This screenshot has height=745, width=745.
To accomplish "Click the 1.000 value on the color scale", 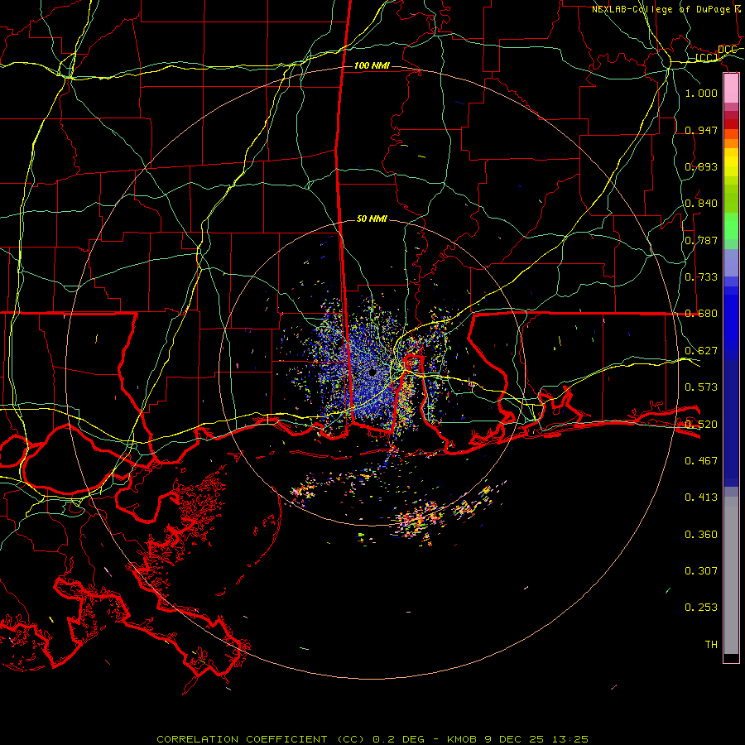I will [x=701, y=93].
